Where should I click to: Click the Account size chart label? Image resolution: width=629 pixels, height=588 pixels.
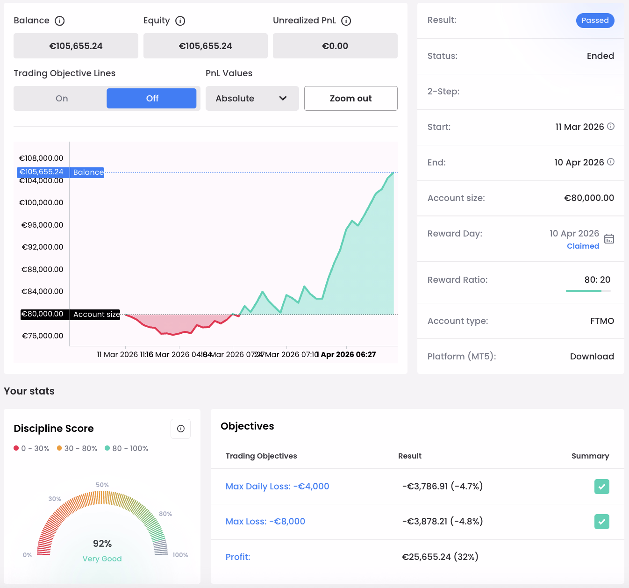pos(96,315)
